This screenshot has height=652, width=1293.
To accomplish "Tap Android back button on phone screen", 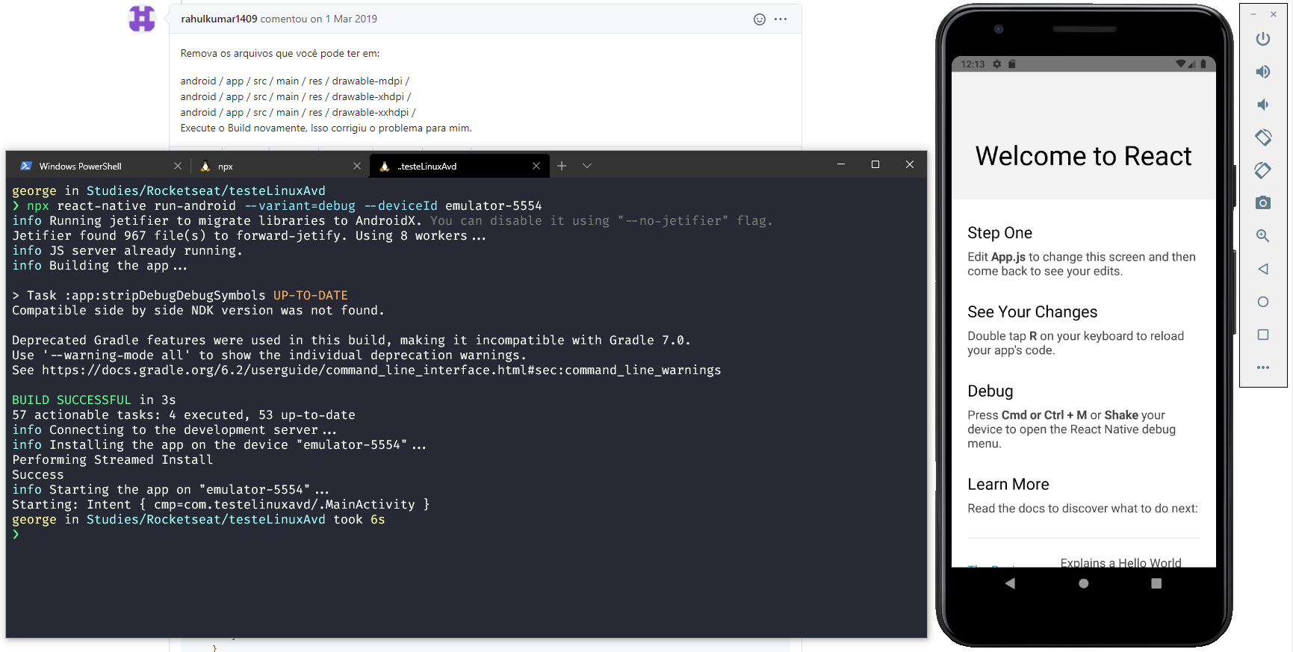I will [x=1010, y=583].
